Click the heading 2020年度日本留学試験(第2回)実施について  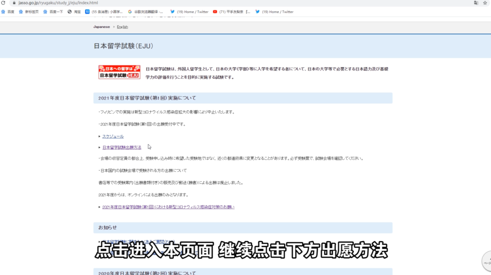point(147,273)
